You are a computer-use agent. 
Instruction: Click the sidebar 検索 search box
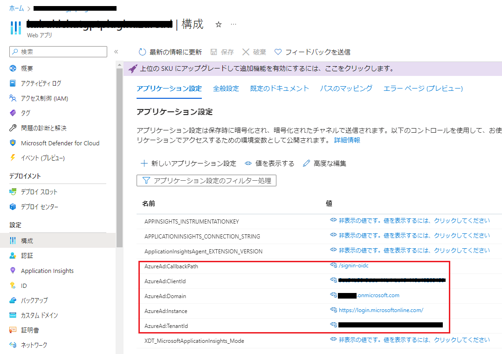coord(58,52)
